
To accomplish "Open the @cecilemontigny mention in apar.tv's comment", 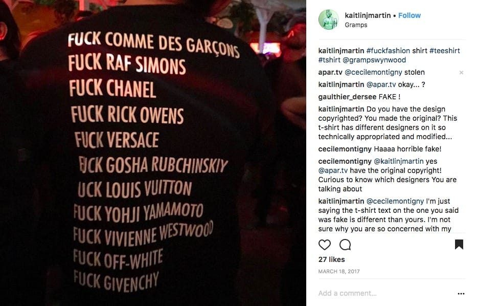I will (x=373, y=73).
